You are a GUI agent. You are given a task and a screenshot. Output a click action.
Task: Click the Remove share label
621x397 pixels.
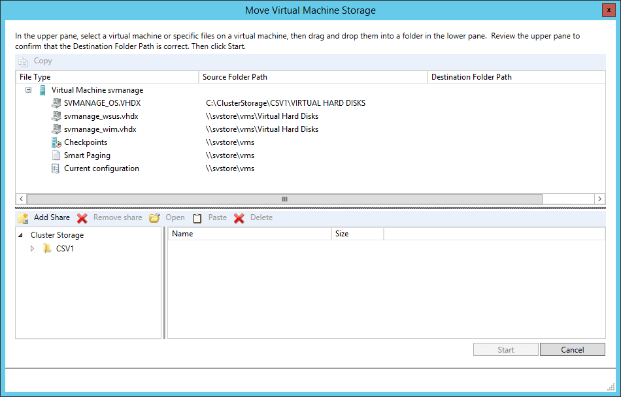coord(118,217)
